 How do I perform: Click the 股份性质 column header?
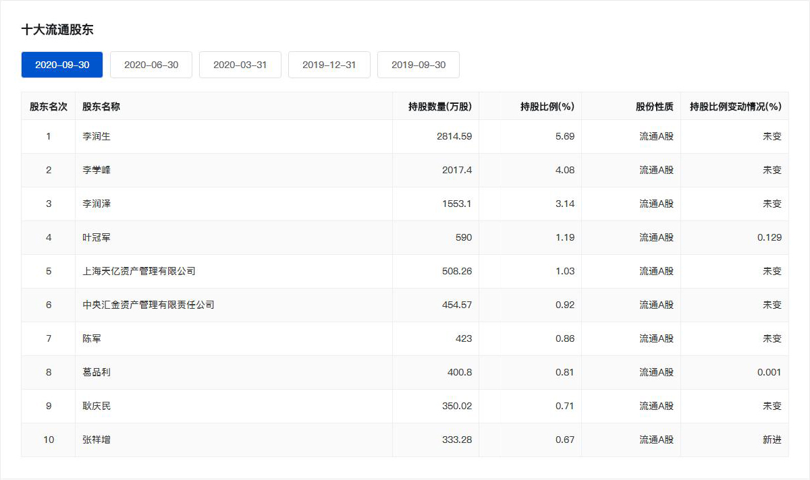click(x=654, y=107)
